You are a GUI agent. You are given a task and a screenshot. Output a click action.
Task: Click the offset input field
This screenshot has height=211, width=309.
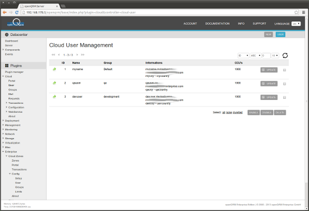point(266,56)
